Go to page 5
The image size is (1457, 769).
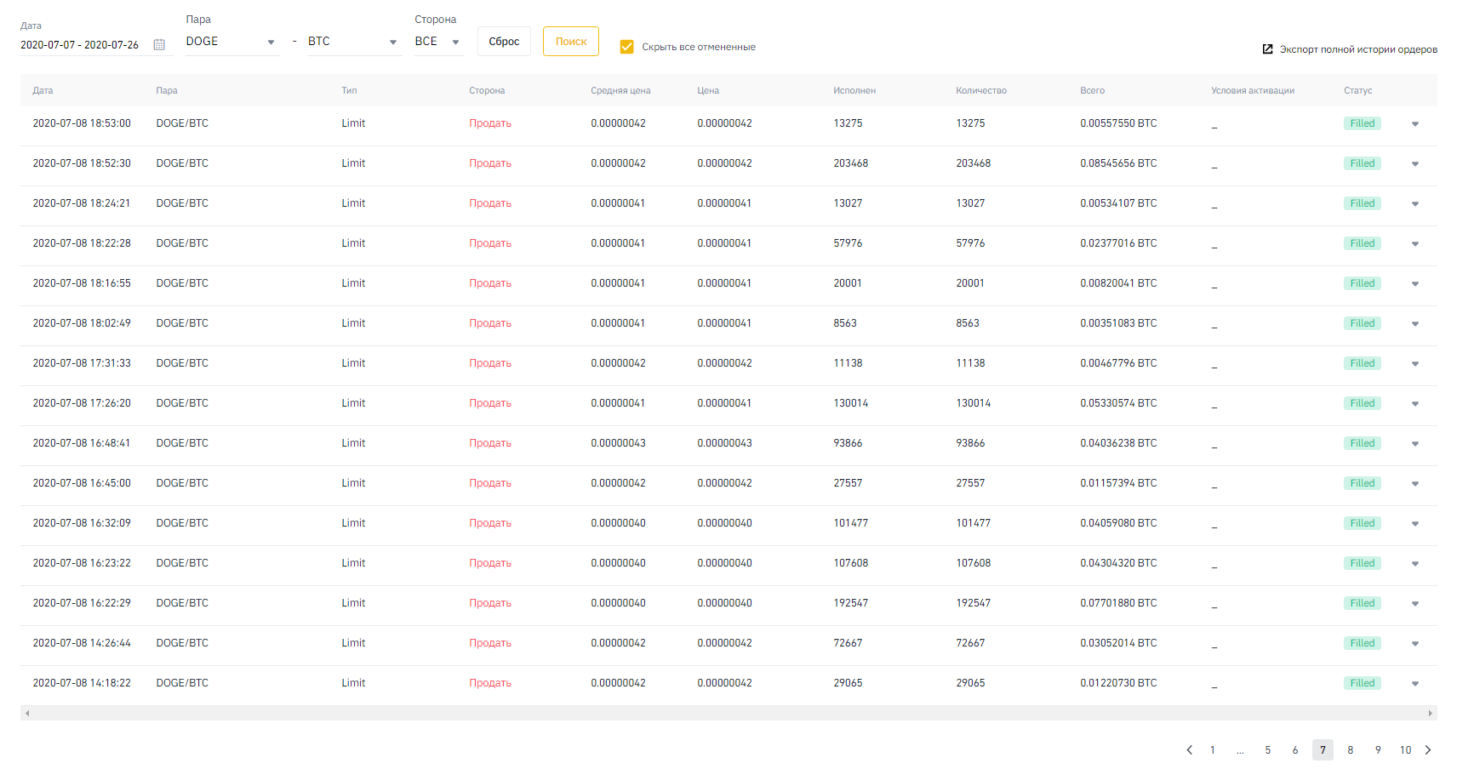click(1268, 750)
